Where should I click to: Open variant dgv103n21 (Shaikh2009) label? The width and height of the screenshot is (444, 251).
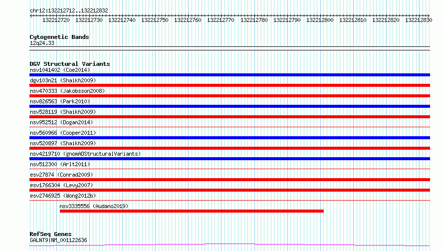coord(63,80)
